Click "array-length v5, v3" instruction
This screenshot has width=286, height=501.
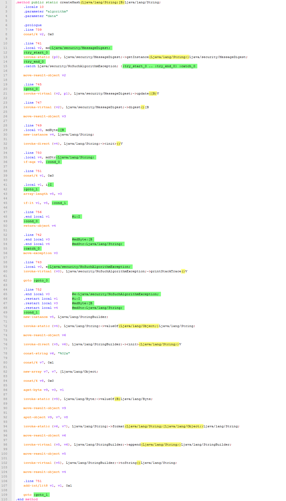coord(43,194)
